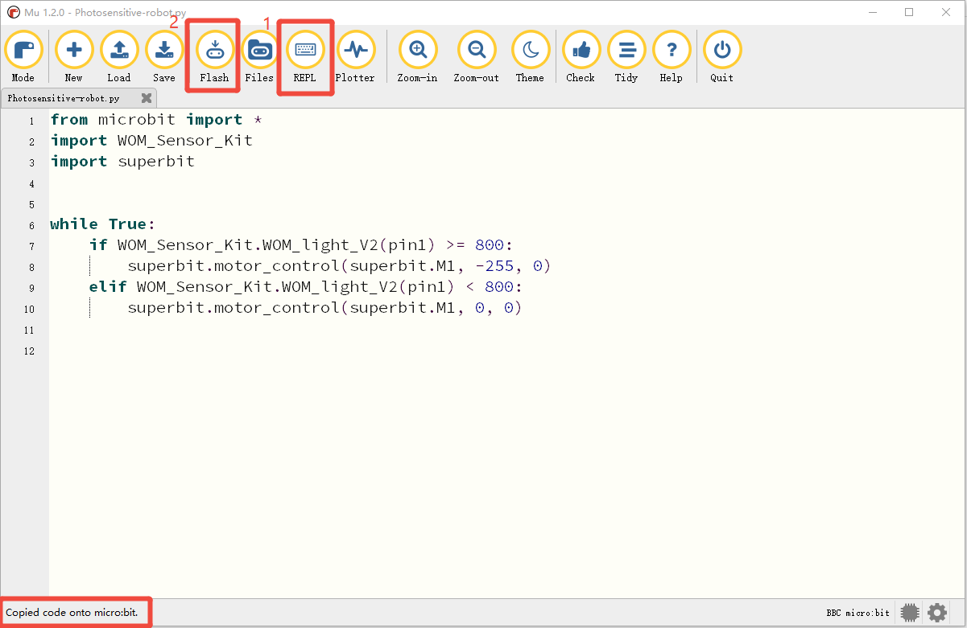Screen dimensions: 967x628
Task: Zoom-in on the editor text
Action: (x=417, y=57)
